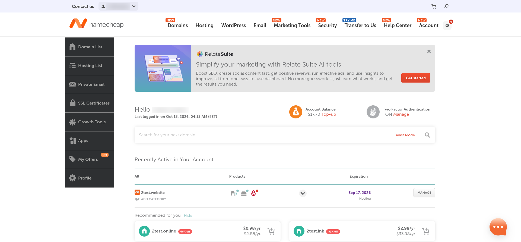Open the mail notifications icon
This screenshot has height=242, width=521.
pyautogui.click(x=447, y=26)
